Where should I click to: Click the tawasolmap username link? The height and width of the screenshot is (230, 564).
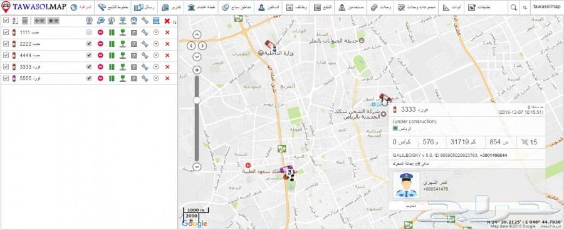[x=545, y=7]
